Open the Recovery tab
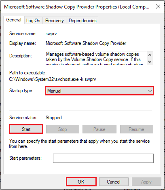Image resolution: width=165 pixels, height=190 pixels. (54, 21)
